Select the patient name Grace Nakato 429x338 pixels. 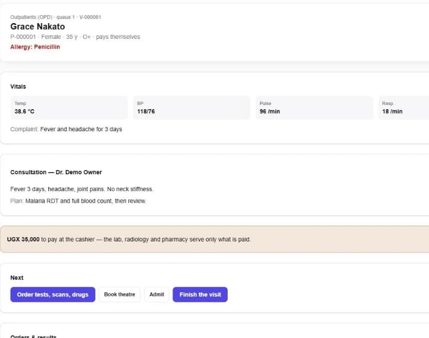coord(38,26)
